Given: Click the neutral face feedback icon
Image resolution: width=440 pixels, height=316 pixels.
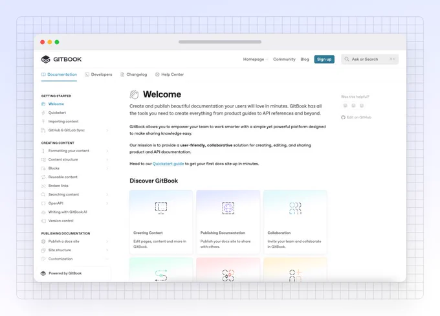Looking at the screenshot, I should point(353,106).
